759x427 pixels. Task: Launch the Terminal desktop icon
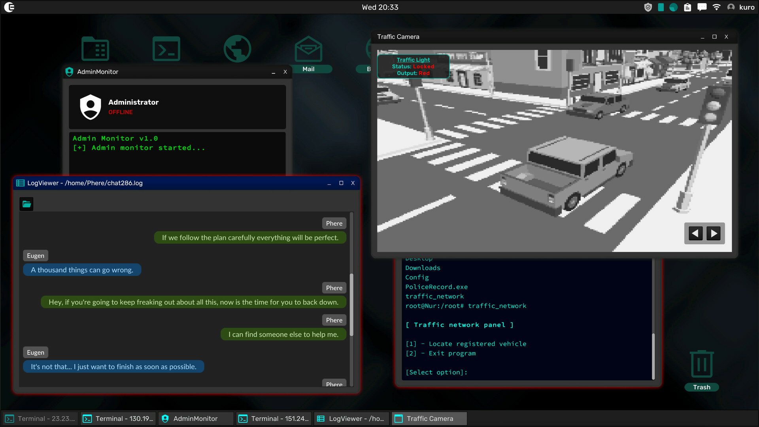[x=166, y=48]
